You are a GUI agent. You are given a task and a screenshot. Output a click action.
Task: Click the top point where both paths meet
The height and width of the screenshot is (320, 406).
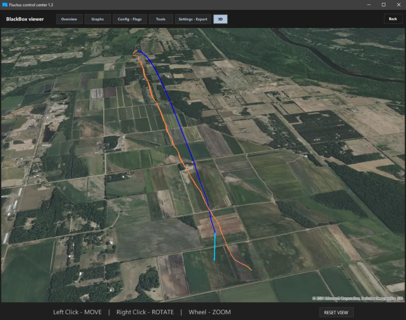pos(135,52)
